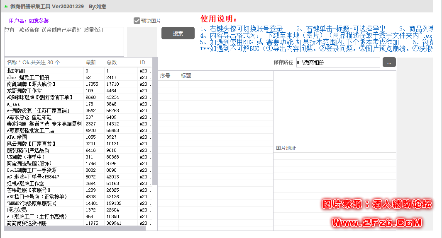Viewport: 442px width, 238px height.
Task: Click the 保存路径 input field
Action: (337, 63)
